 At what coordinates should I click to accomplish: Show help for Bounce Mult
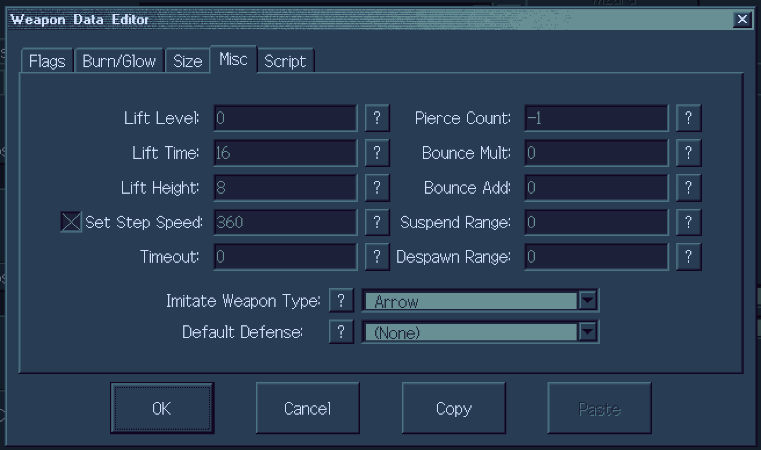tap(688, 153)
